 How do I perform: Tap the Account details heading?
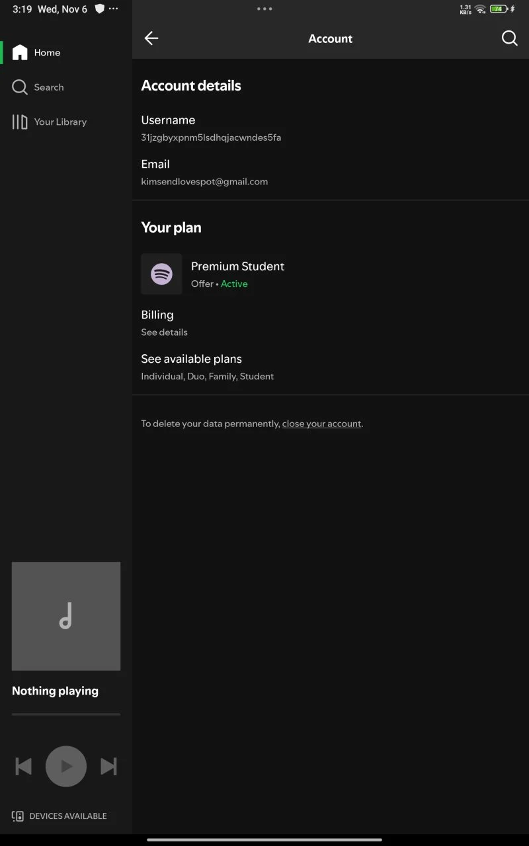pyautogui.click(x=191, y=86)
